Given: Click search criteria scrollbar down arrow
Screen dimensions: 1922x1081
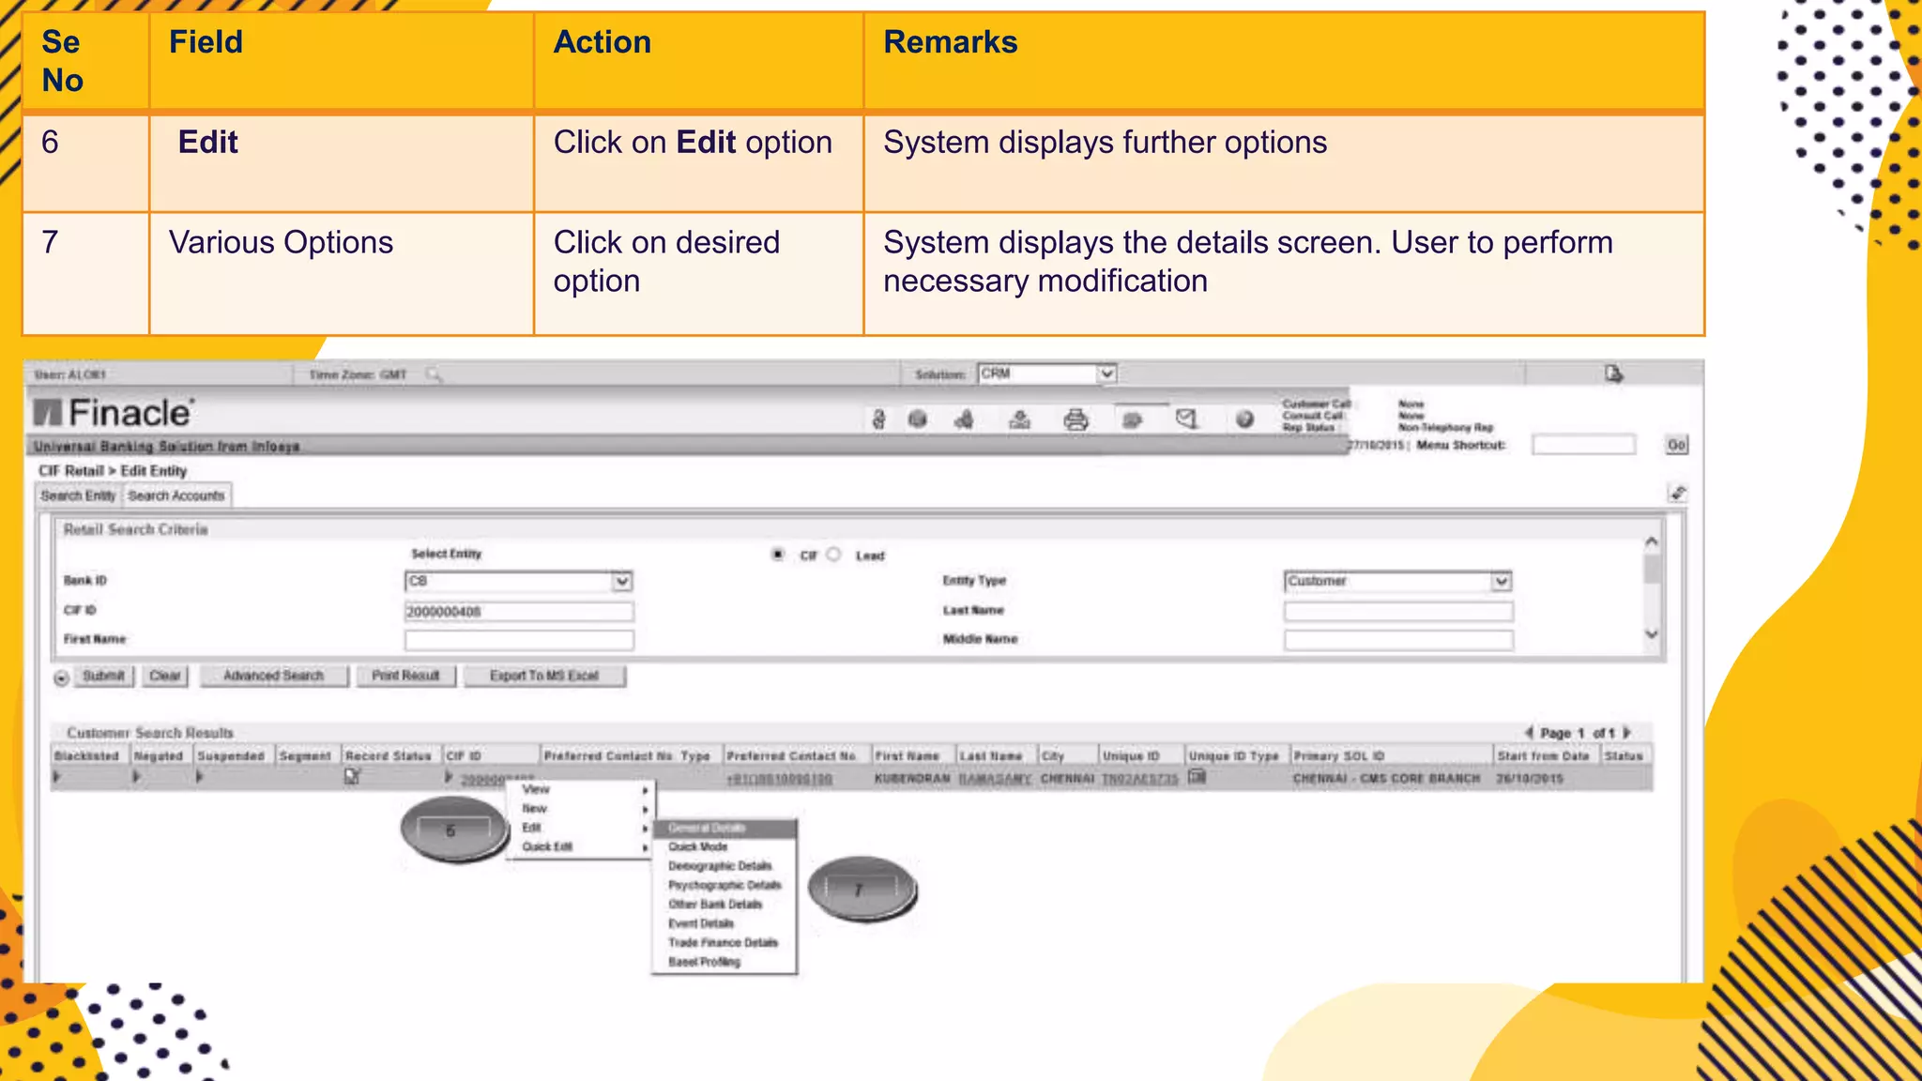Looking at the screenshot, I should [x=1652, y=635].
